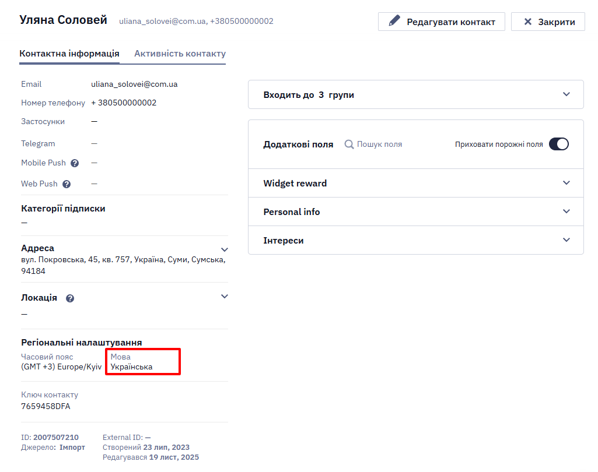Click the X icon in Закрити button
This screenshot has height=472, width=598.
coord(528,22)
